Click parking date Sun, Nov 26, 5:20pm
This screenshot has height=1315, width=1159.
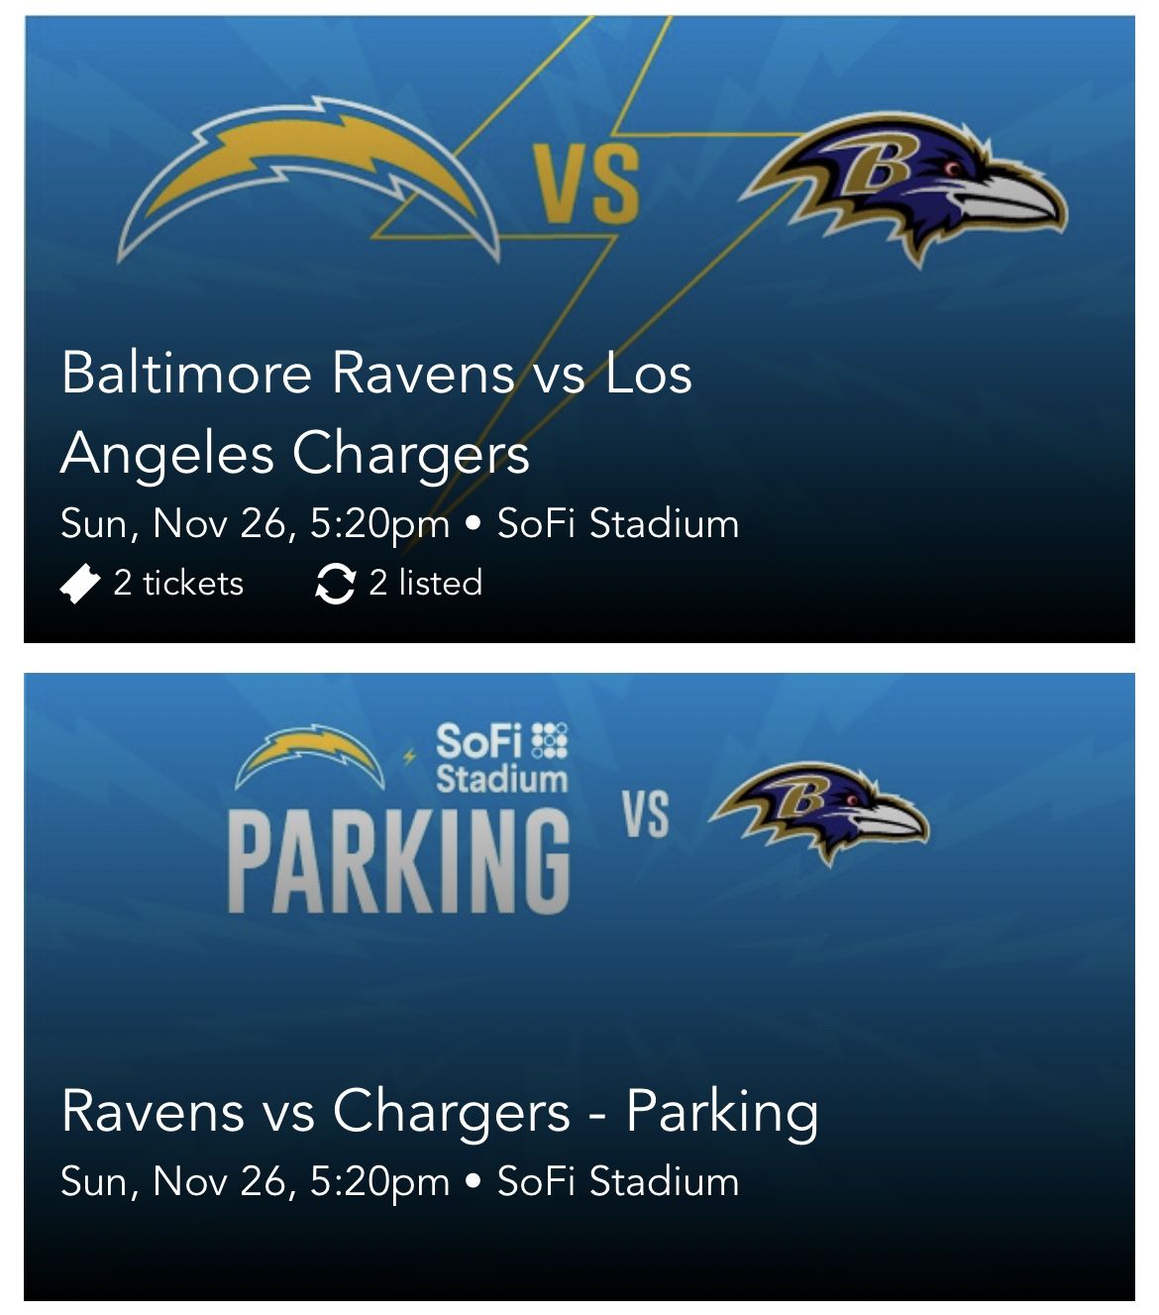pos(255,1181)
